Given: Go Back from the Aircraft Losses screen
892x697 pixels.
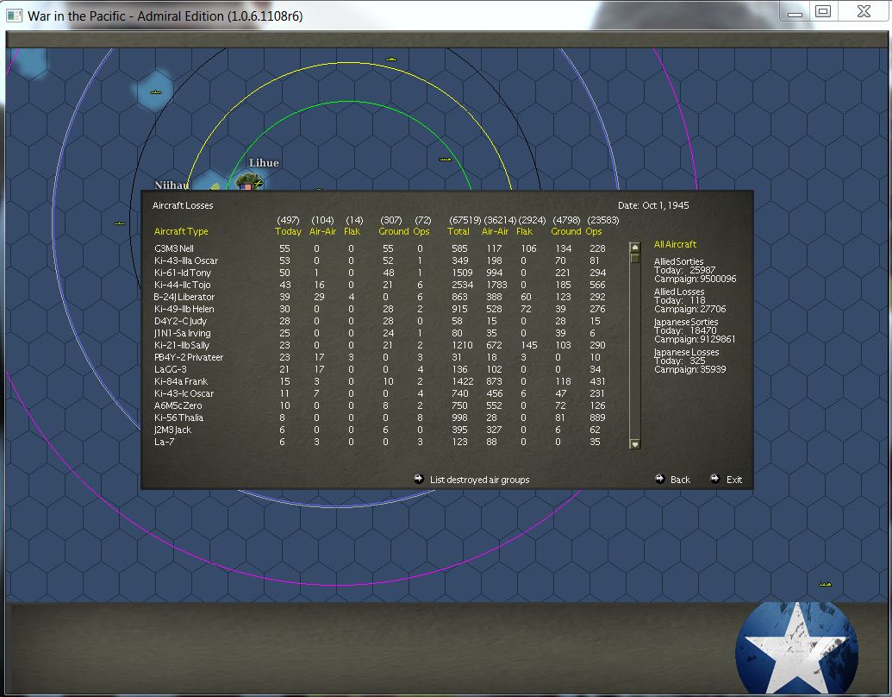Looking at the screenshot, I should [680, 480].
